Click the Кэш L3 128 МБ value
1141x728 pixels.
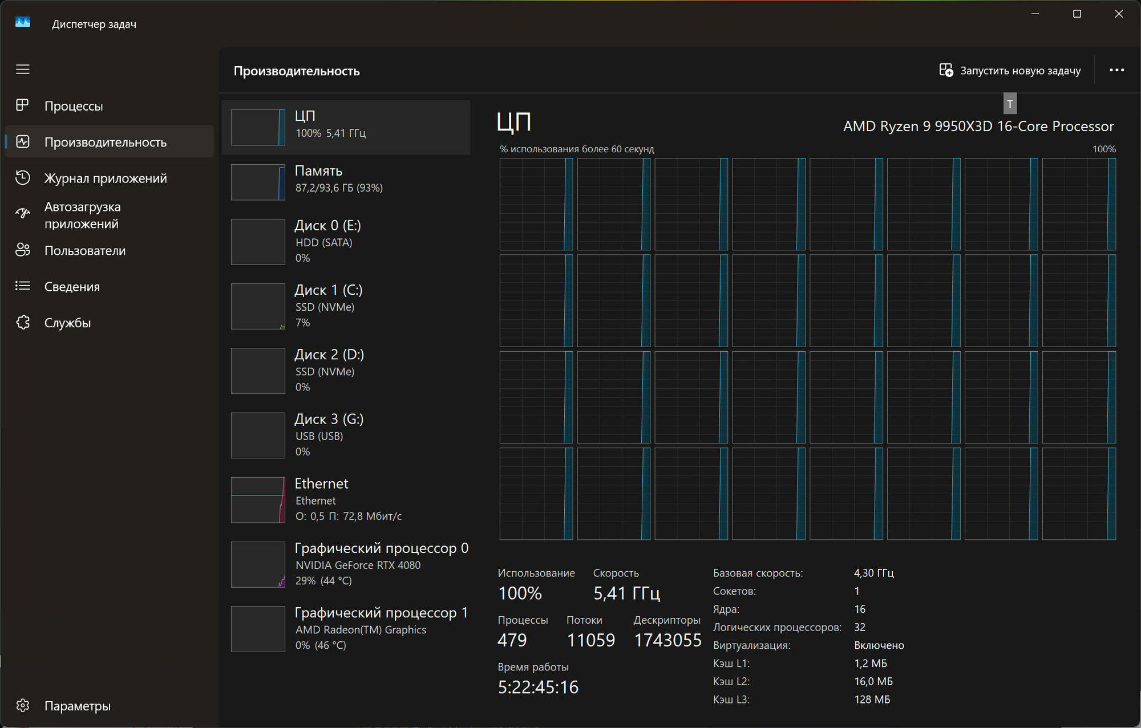(872, 699)
